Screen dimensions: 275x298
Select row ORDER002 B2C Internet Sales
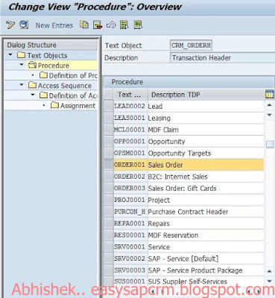[109, 177]
